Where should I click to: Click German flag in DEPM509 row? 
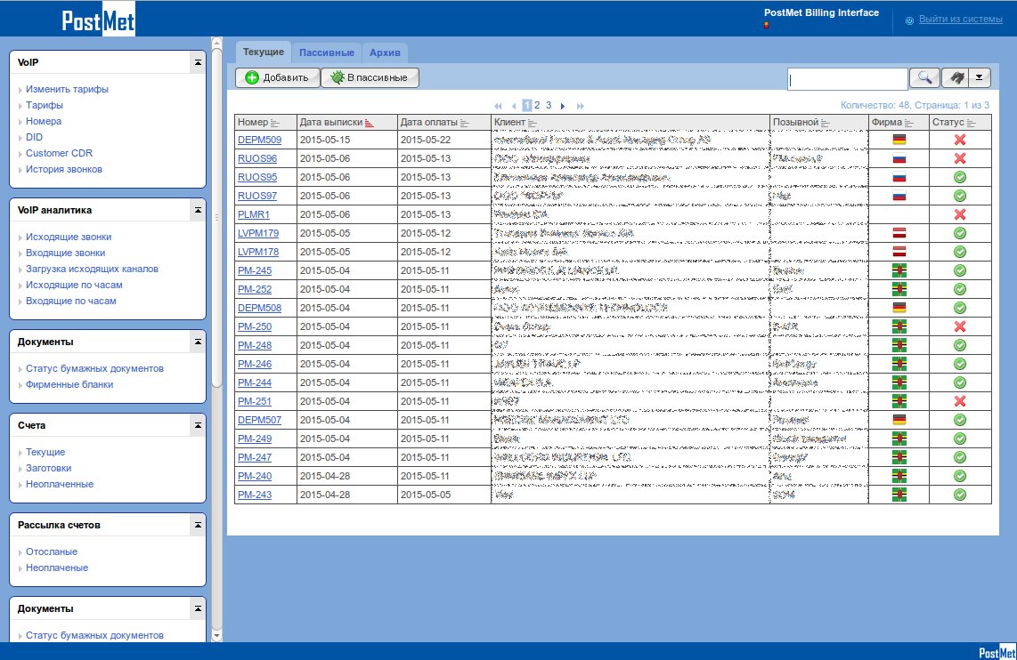pos(899,140)
